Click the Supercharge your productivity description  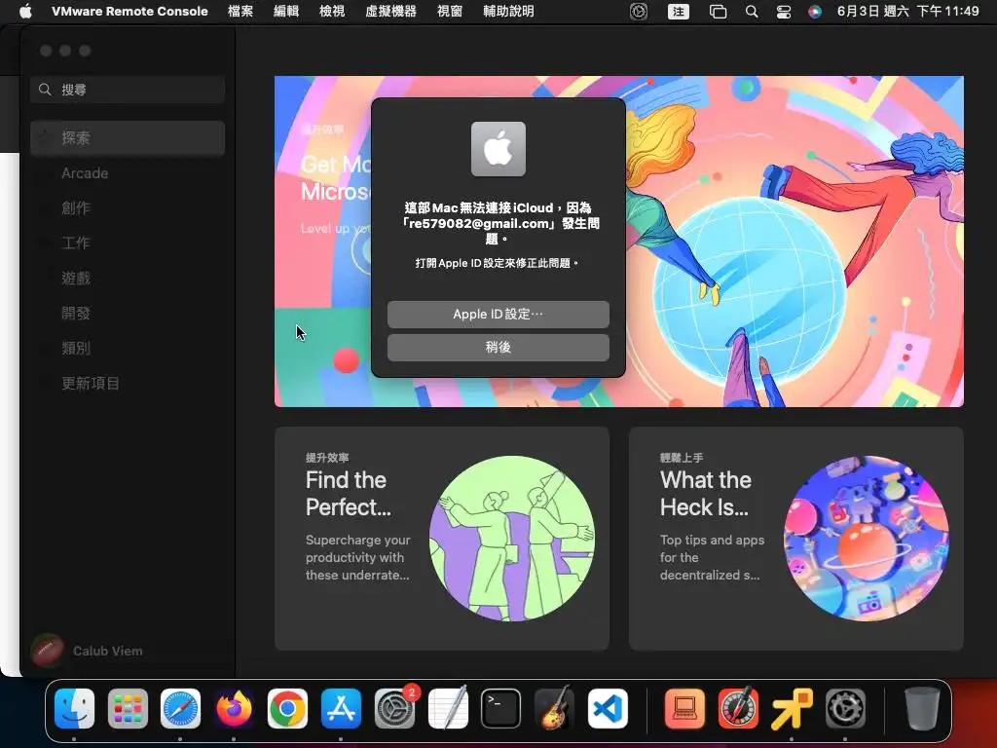pos(358,557)
